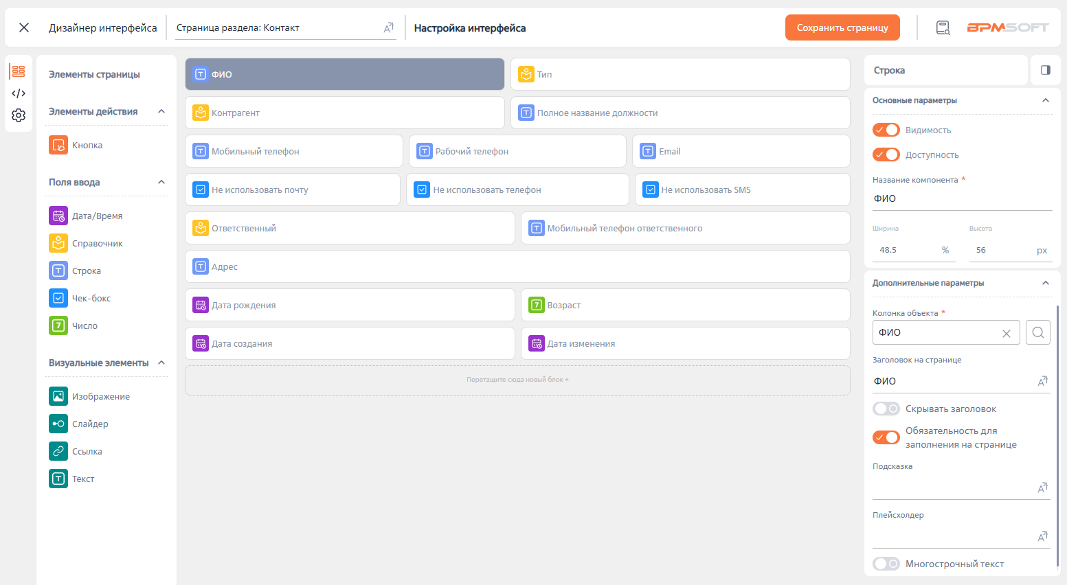The height and width of the screenshot is (585, 1067).
Task: Enable the Многострочный текст switch
Action: tap(886, 564)
